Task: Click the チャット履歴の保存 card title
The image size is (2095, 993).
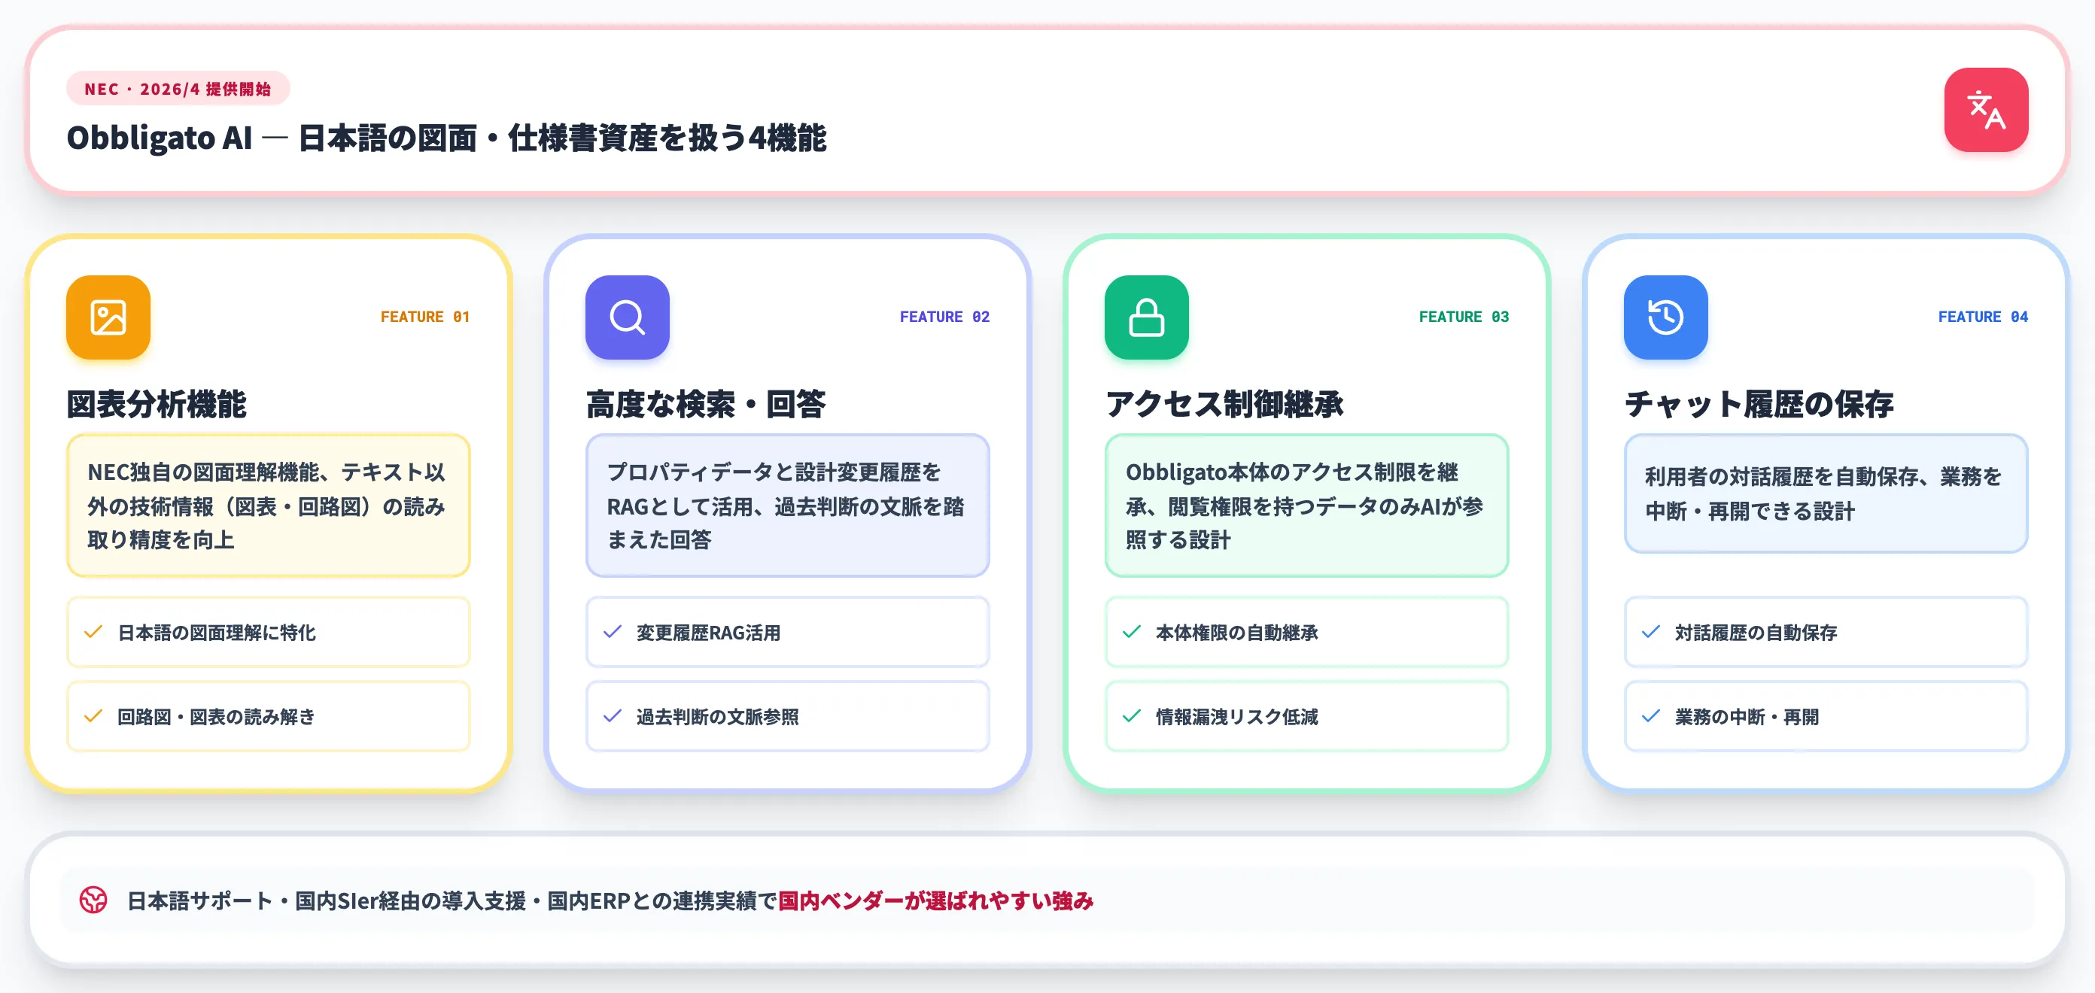Action: pyautogui.click(x=1759, y=404)
